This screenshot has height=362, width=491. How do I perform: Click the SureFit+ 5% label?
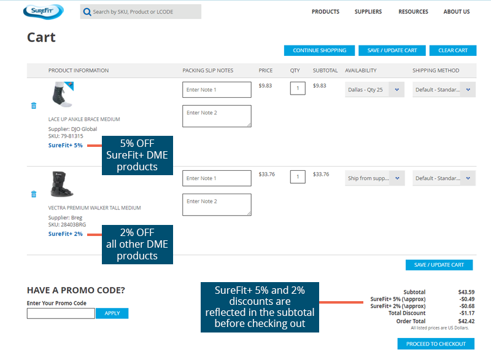click(66, 145)
